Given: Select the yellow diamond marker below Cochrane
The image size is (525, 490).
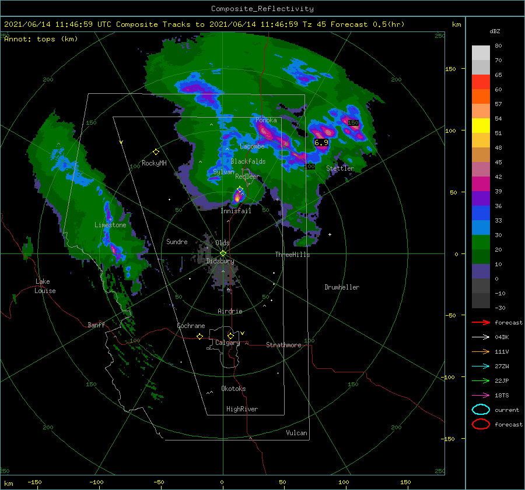Looking at the screenshot, I should 200,336.
